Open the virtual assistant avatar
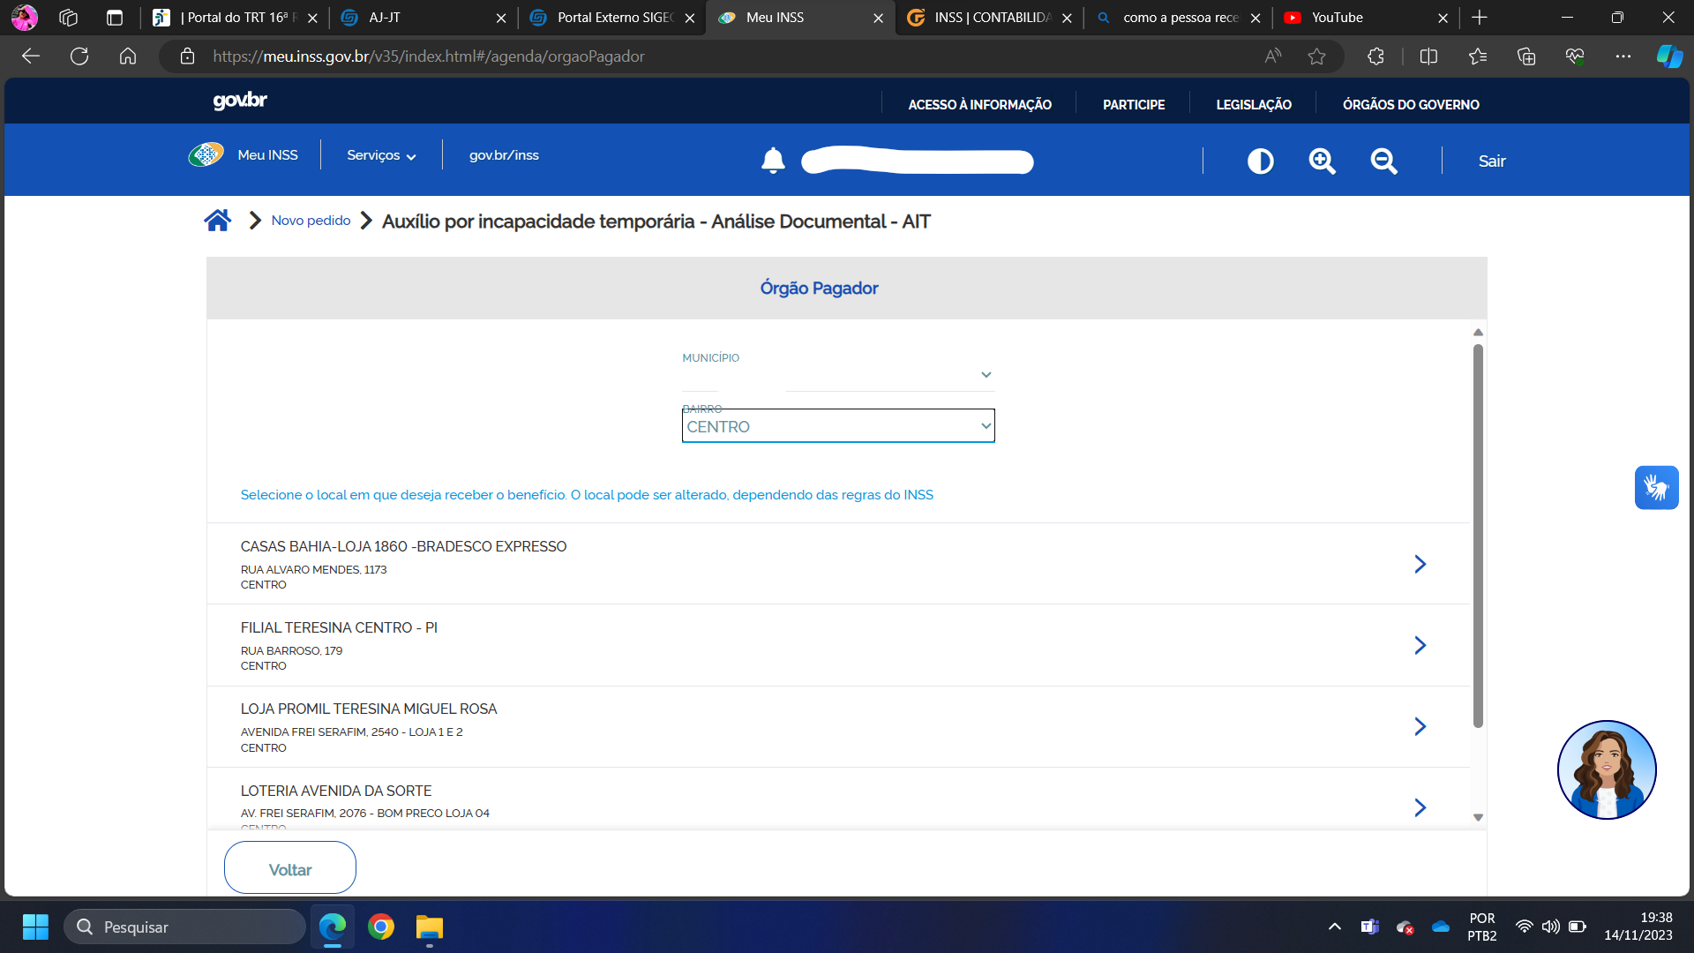 coord(1607,769)
